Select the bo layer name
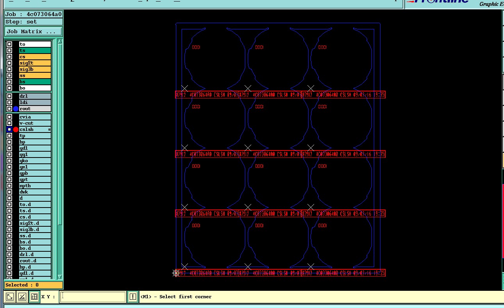 click(35, 88)
